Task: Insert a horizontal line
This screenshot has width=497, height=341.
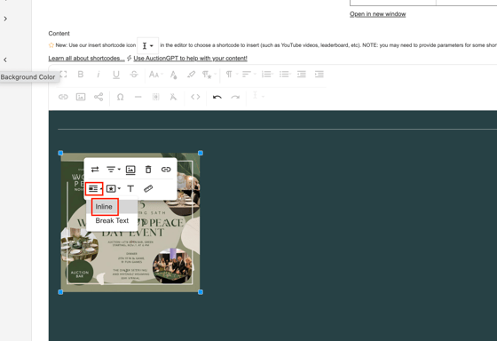Action: click(138, 97)
